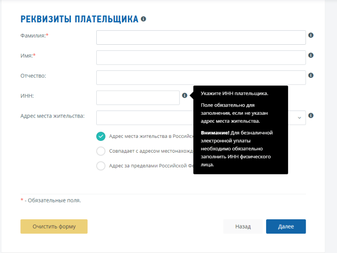
Task: Proceed by clicking Далее
Action: pos(286,226)
